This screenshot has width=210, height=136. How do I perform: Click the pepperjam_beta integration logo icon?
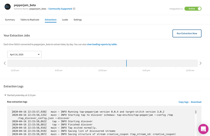pyautogui.click(x=7, y=7)
